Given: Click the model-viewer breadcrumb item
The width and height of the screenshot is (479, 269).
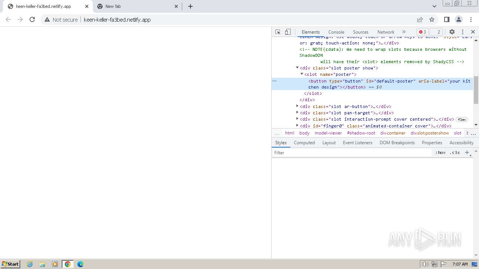Looking at the screenshot, I should point(328,133).
